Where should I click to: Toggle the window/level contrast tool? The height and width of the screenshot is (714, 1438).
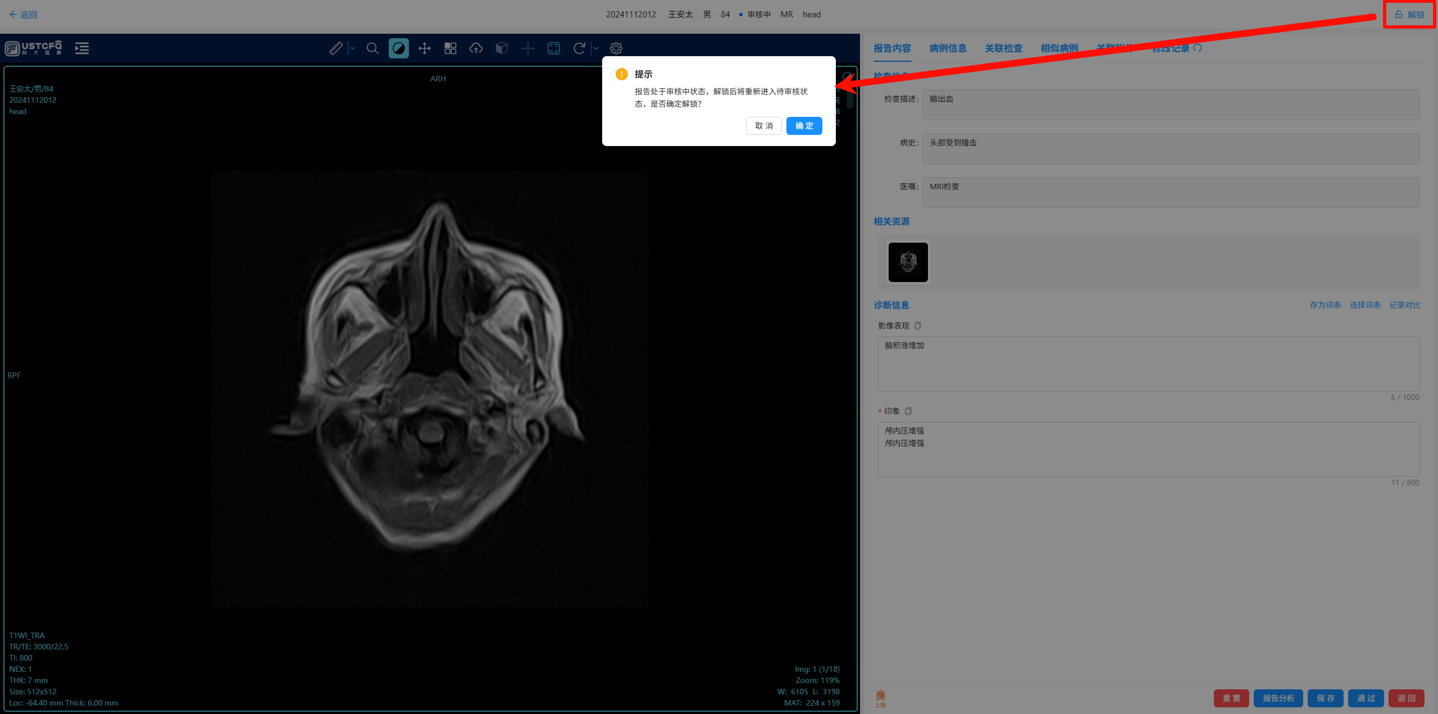pyautogui.click(x=398, y=48)
